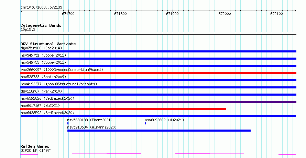Click the blue bar for nsv4192377
The image size is (306, 158).
(x=158, y=87)
